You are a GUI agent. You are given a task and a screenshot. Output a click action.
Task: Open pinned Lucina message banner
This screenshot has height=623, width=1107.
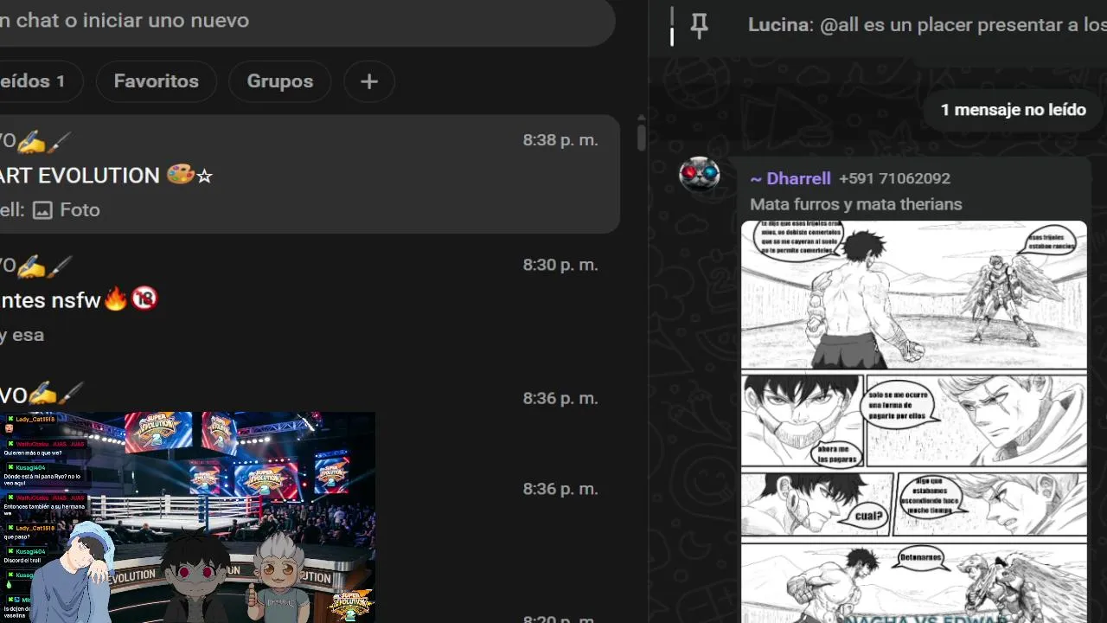tap(878, 26)
